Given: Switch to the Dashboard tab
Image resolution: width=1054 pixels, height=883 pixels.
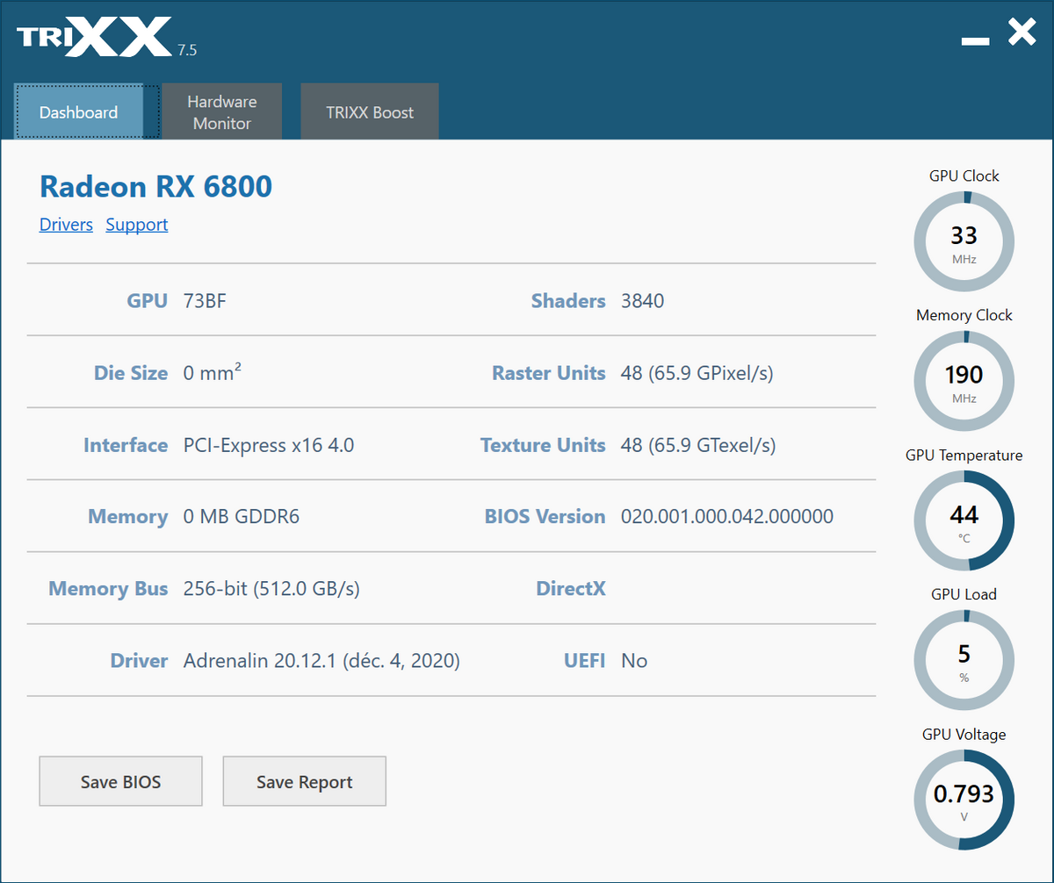Looking at the screenshot, I should (x=79, y=111).
